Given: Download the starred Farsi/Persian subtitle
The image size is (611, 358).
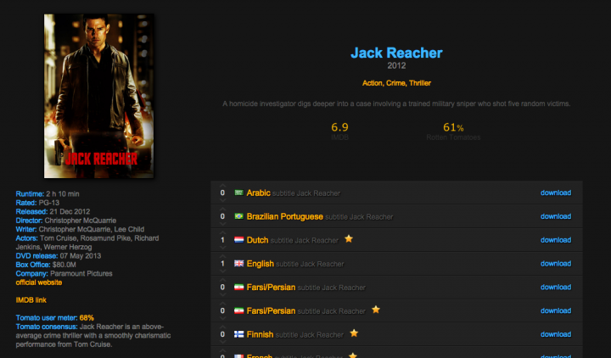Looking at the screenshot, I should click(556, 310).
